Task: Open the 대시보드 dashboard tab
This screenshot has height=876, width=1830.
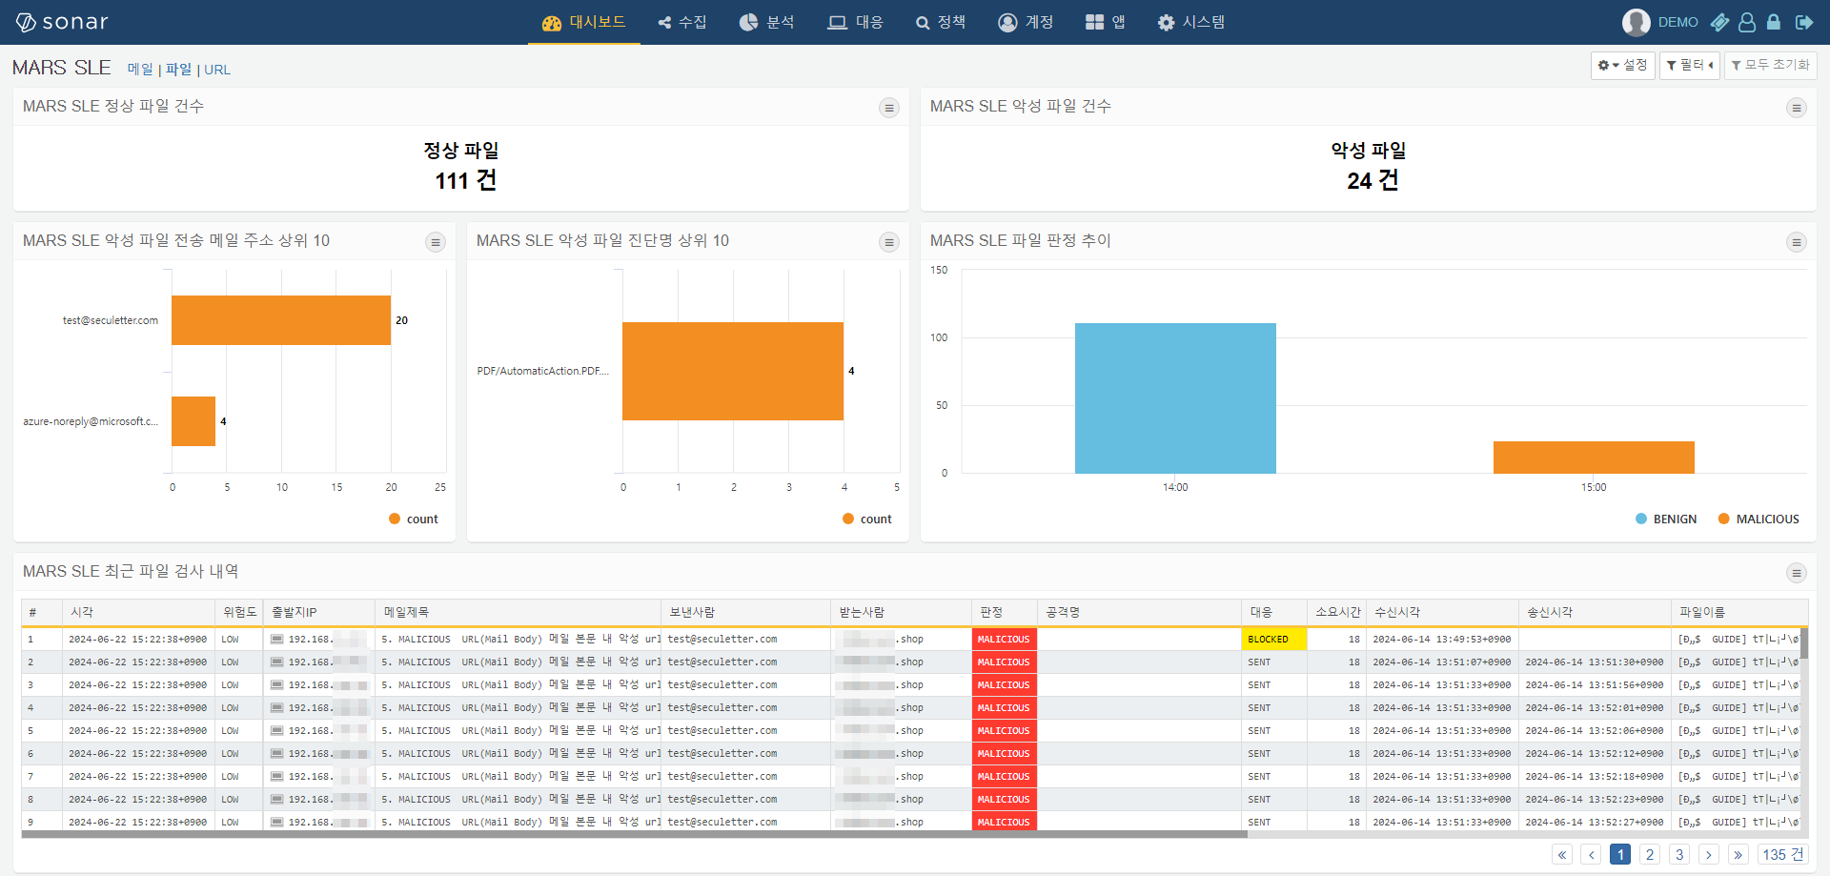Action: [x=583, y=22]
